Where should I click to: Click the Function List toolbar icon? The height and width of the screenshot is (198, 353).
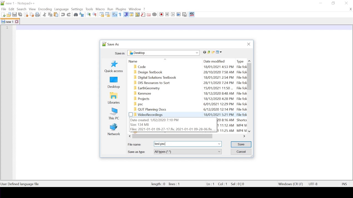click(143, 15)
